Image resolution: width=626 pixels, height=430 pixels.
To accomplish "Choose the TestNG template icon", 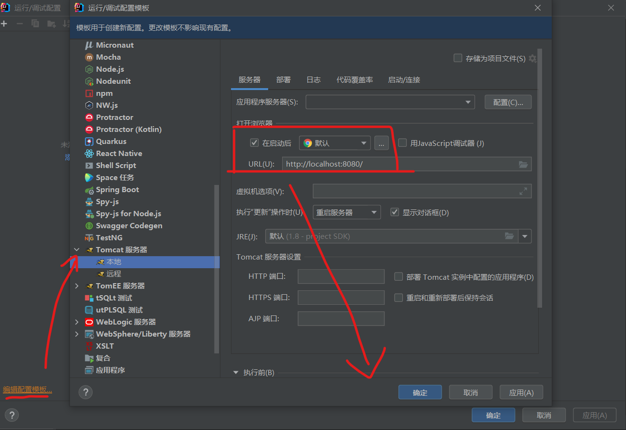I will [89, 237].
